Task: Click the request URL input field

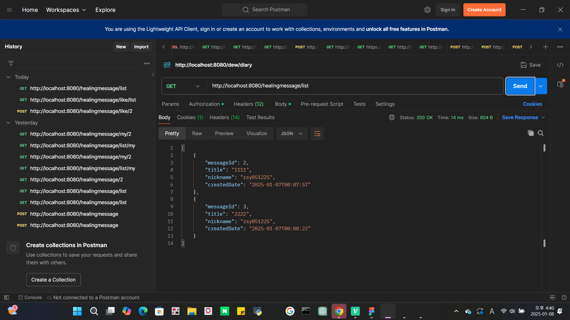Action: [x=355, y=86]
